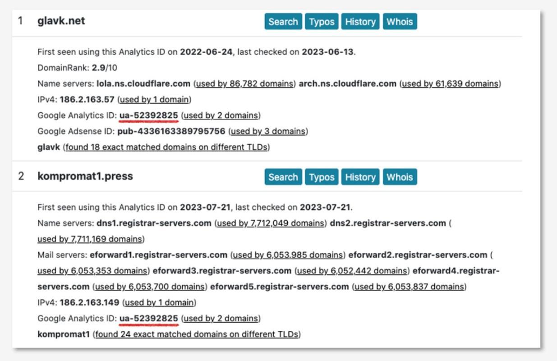Image resolution: width=557 pixels, height=361 pixels.
Task: Click lola.ns.cloudflare.com name server
Action: 143,83
